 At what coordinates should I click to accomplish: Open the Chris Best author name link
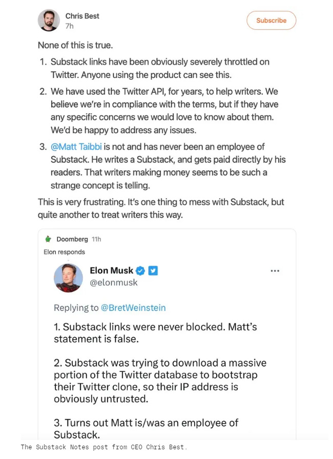click(82, 16)
